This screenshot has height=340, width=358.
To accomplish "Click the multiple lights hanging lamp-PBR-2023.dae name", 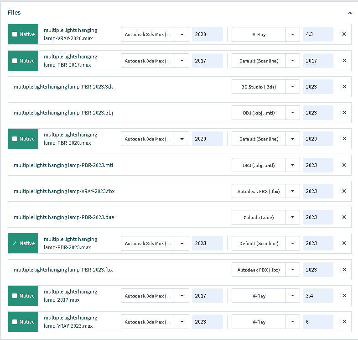I will 64,217.
